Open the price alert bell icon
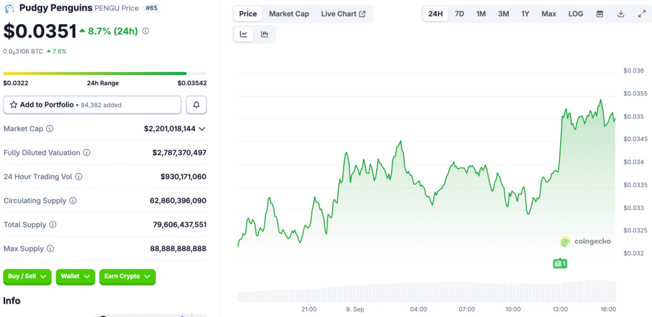652x317 pixels. pyautogui.click(x=196, y=105)
